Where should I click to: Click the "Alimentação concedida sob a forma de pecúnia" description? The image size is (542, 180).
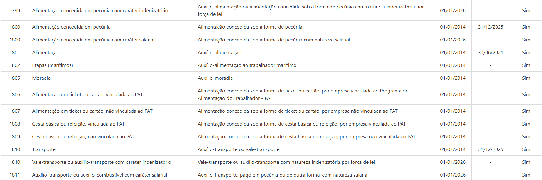[250, 27]
